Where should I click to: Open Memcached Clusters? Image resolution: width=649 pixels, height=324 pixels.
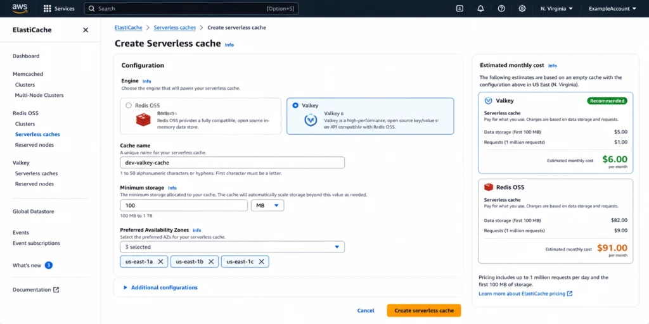(25, 85)
